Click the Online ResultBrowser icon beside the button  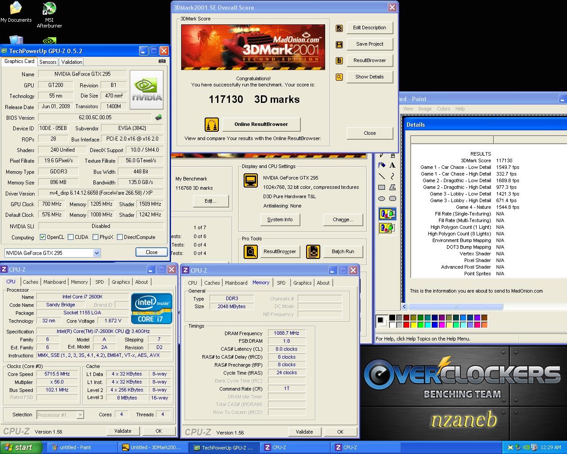click(212, 125)
